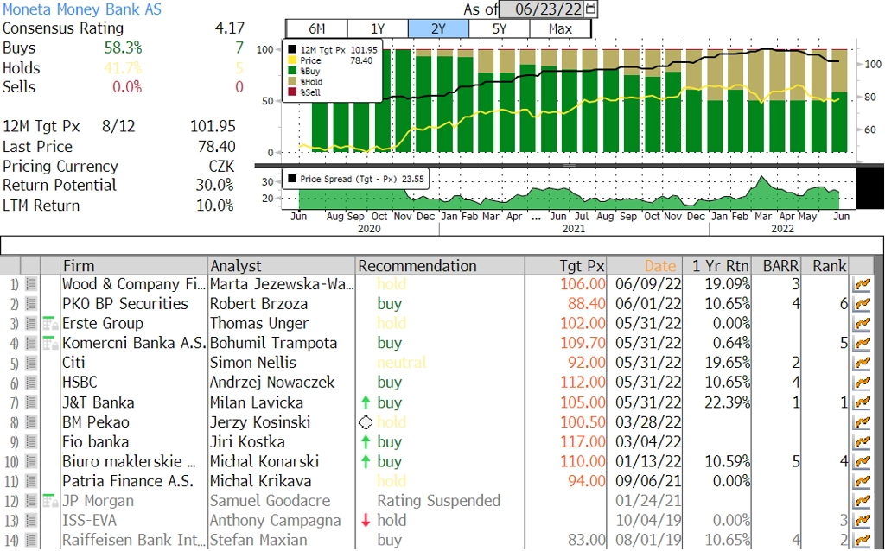The image size is (885, 551).
Task: Sort by the Tgt Px column header
Action: (x=565, y=266)
